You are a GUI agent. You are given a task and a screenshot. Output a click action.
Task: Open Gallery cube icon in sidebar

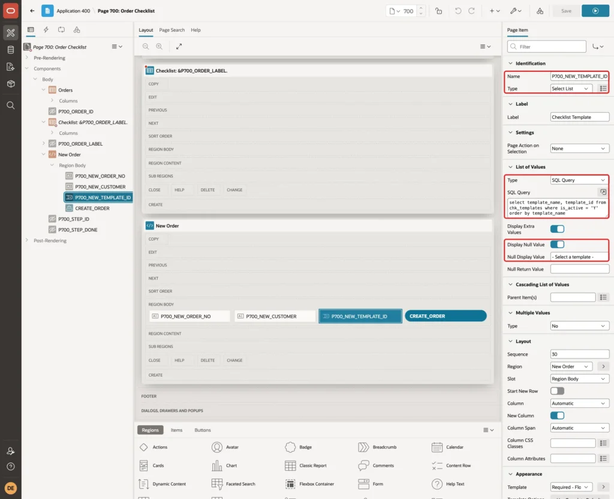click(x=11, y=84)
